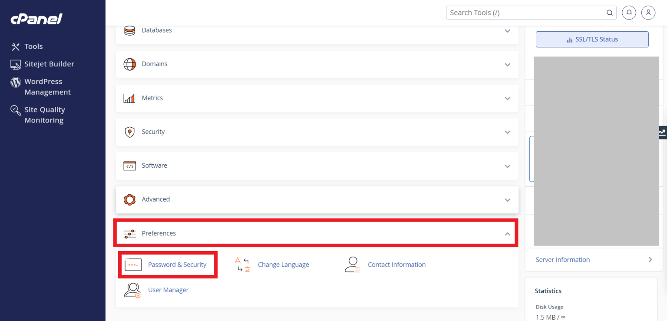Image resolution: width=667 pixels, height=321 pixels.
Task: Open Site Quality Monitoring from the sidebar
Action: (x=43, y=115)
